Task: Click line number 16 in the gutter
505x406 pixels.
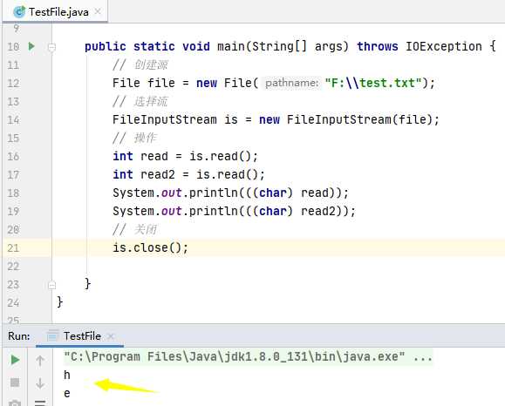Action: tap(13, 156)
